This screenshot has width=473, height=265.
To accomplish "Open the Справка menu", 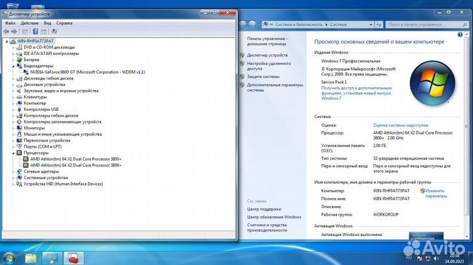I will point(64,23).
